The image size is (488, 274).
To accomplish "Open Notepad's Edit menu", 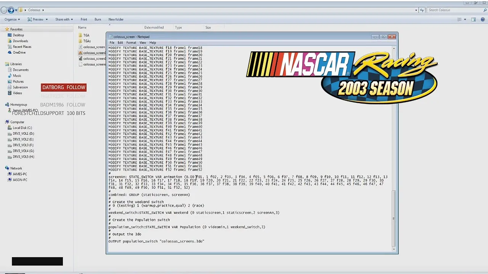I will click(x=120, y=43).
